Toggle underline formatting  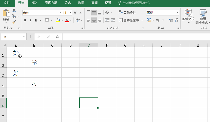[x=36, y=20]
